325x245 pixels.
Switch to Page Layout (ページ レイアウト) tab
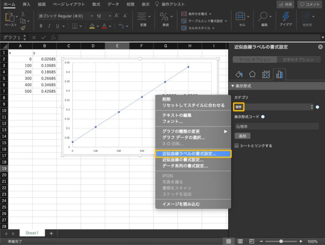pyautogui.click(x=69, y=4)
